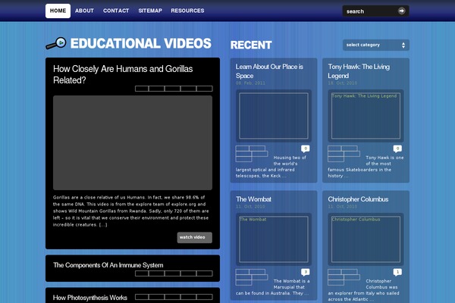The image size is (455, 303).
Task: Click rating boxes under The Wombat thumbnail
Action: (252, 277)
